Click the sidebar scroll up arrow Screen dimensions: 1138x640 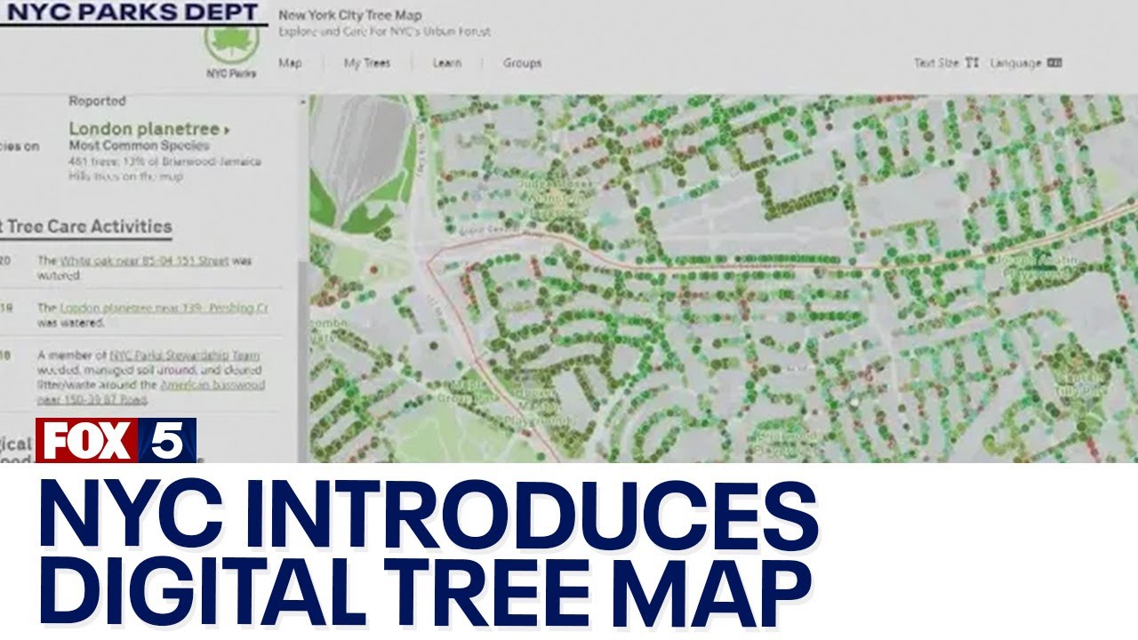point(302,102)
